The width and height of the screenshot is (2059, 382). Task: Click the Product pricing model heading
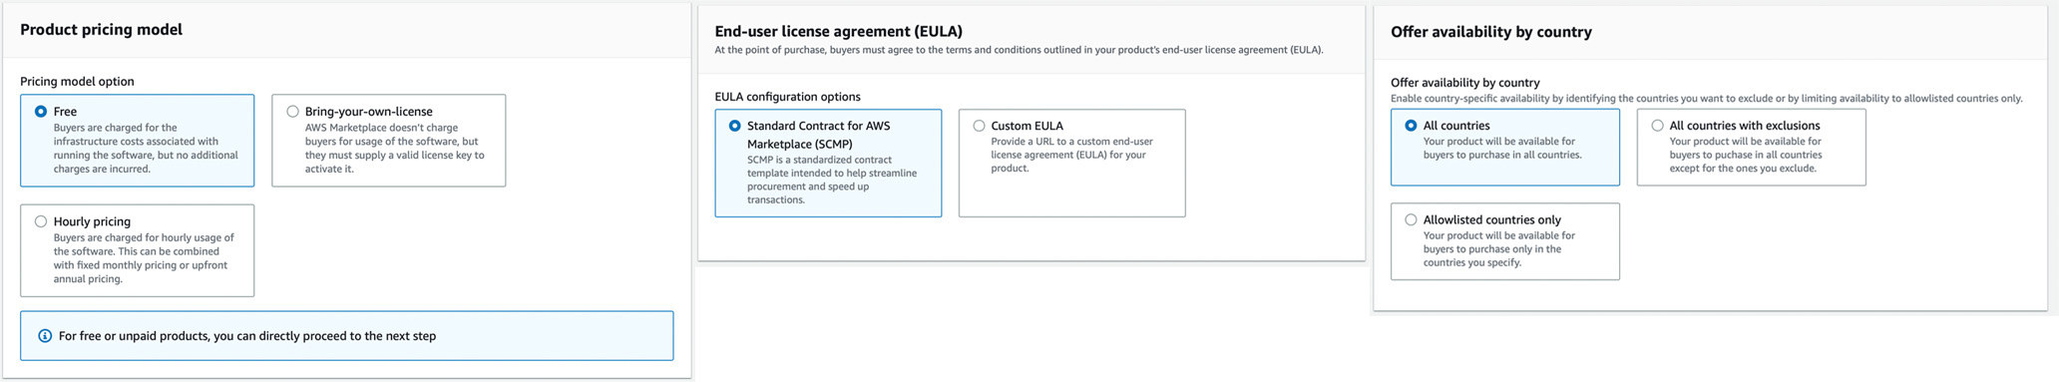coord(102,30)
